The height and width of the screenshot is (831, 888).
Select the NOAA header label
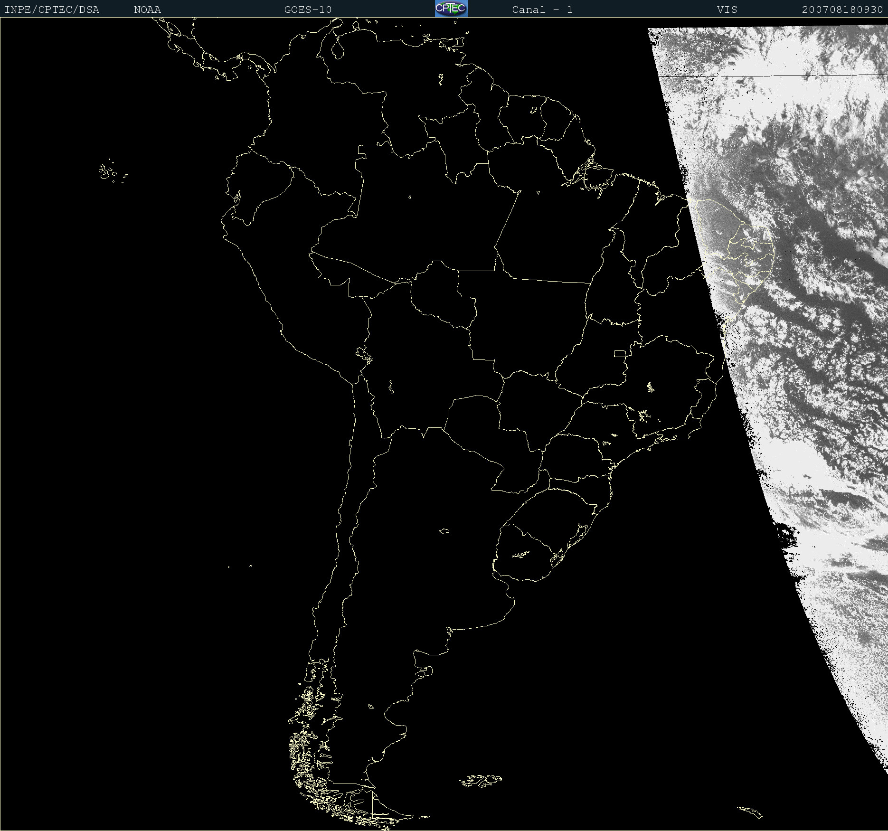click(x=147, y=9)
